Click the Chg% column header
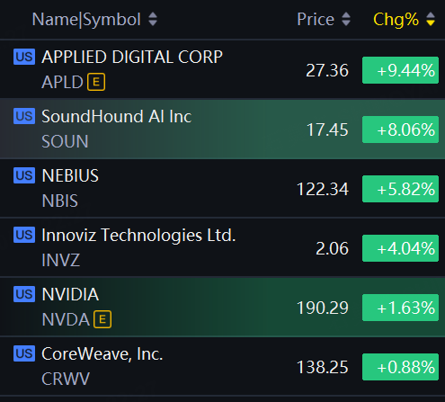The image size is (445, 402). [396, 20]
